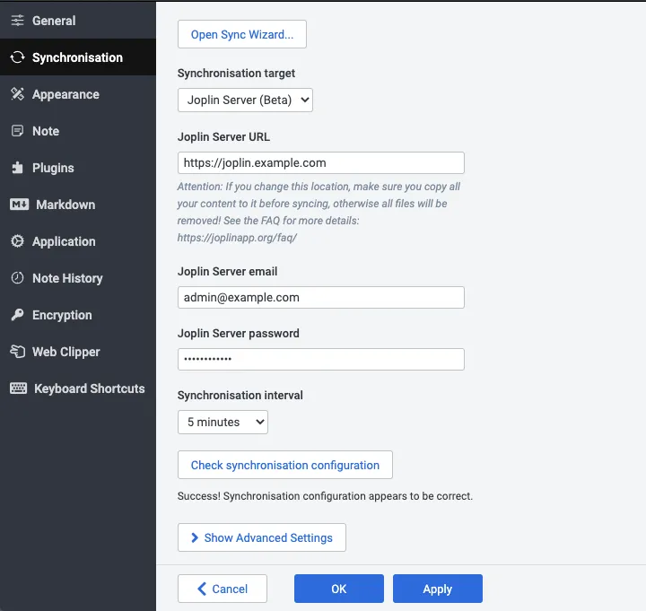The height and width of the screenshot is (611, 646).
Task: Focus the Joplin Server URL field
Action: click(321, 162)
